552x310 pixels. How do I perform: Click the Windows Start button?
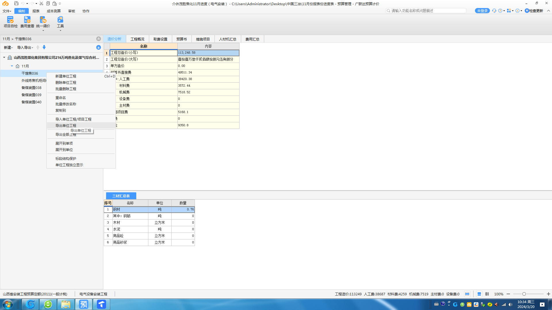click(8, 304)
